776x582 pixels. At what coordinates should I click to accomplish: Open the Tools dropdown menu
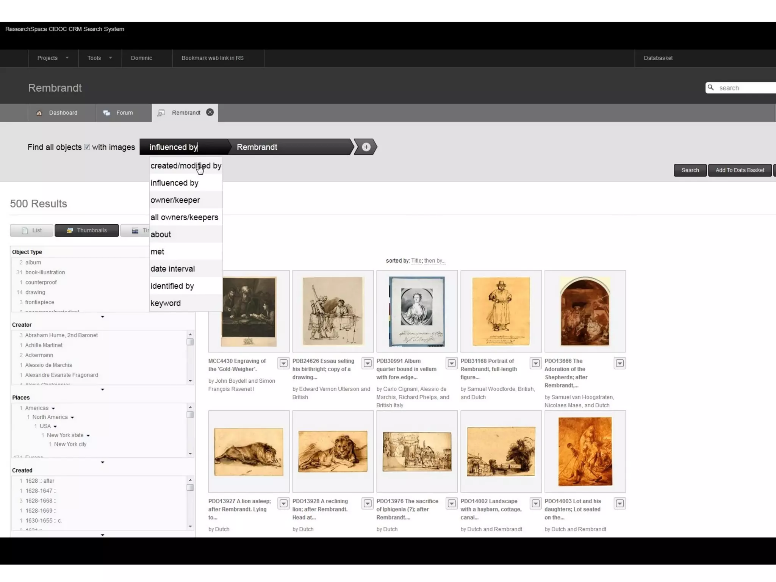click(100, 58)
